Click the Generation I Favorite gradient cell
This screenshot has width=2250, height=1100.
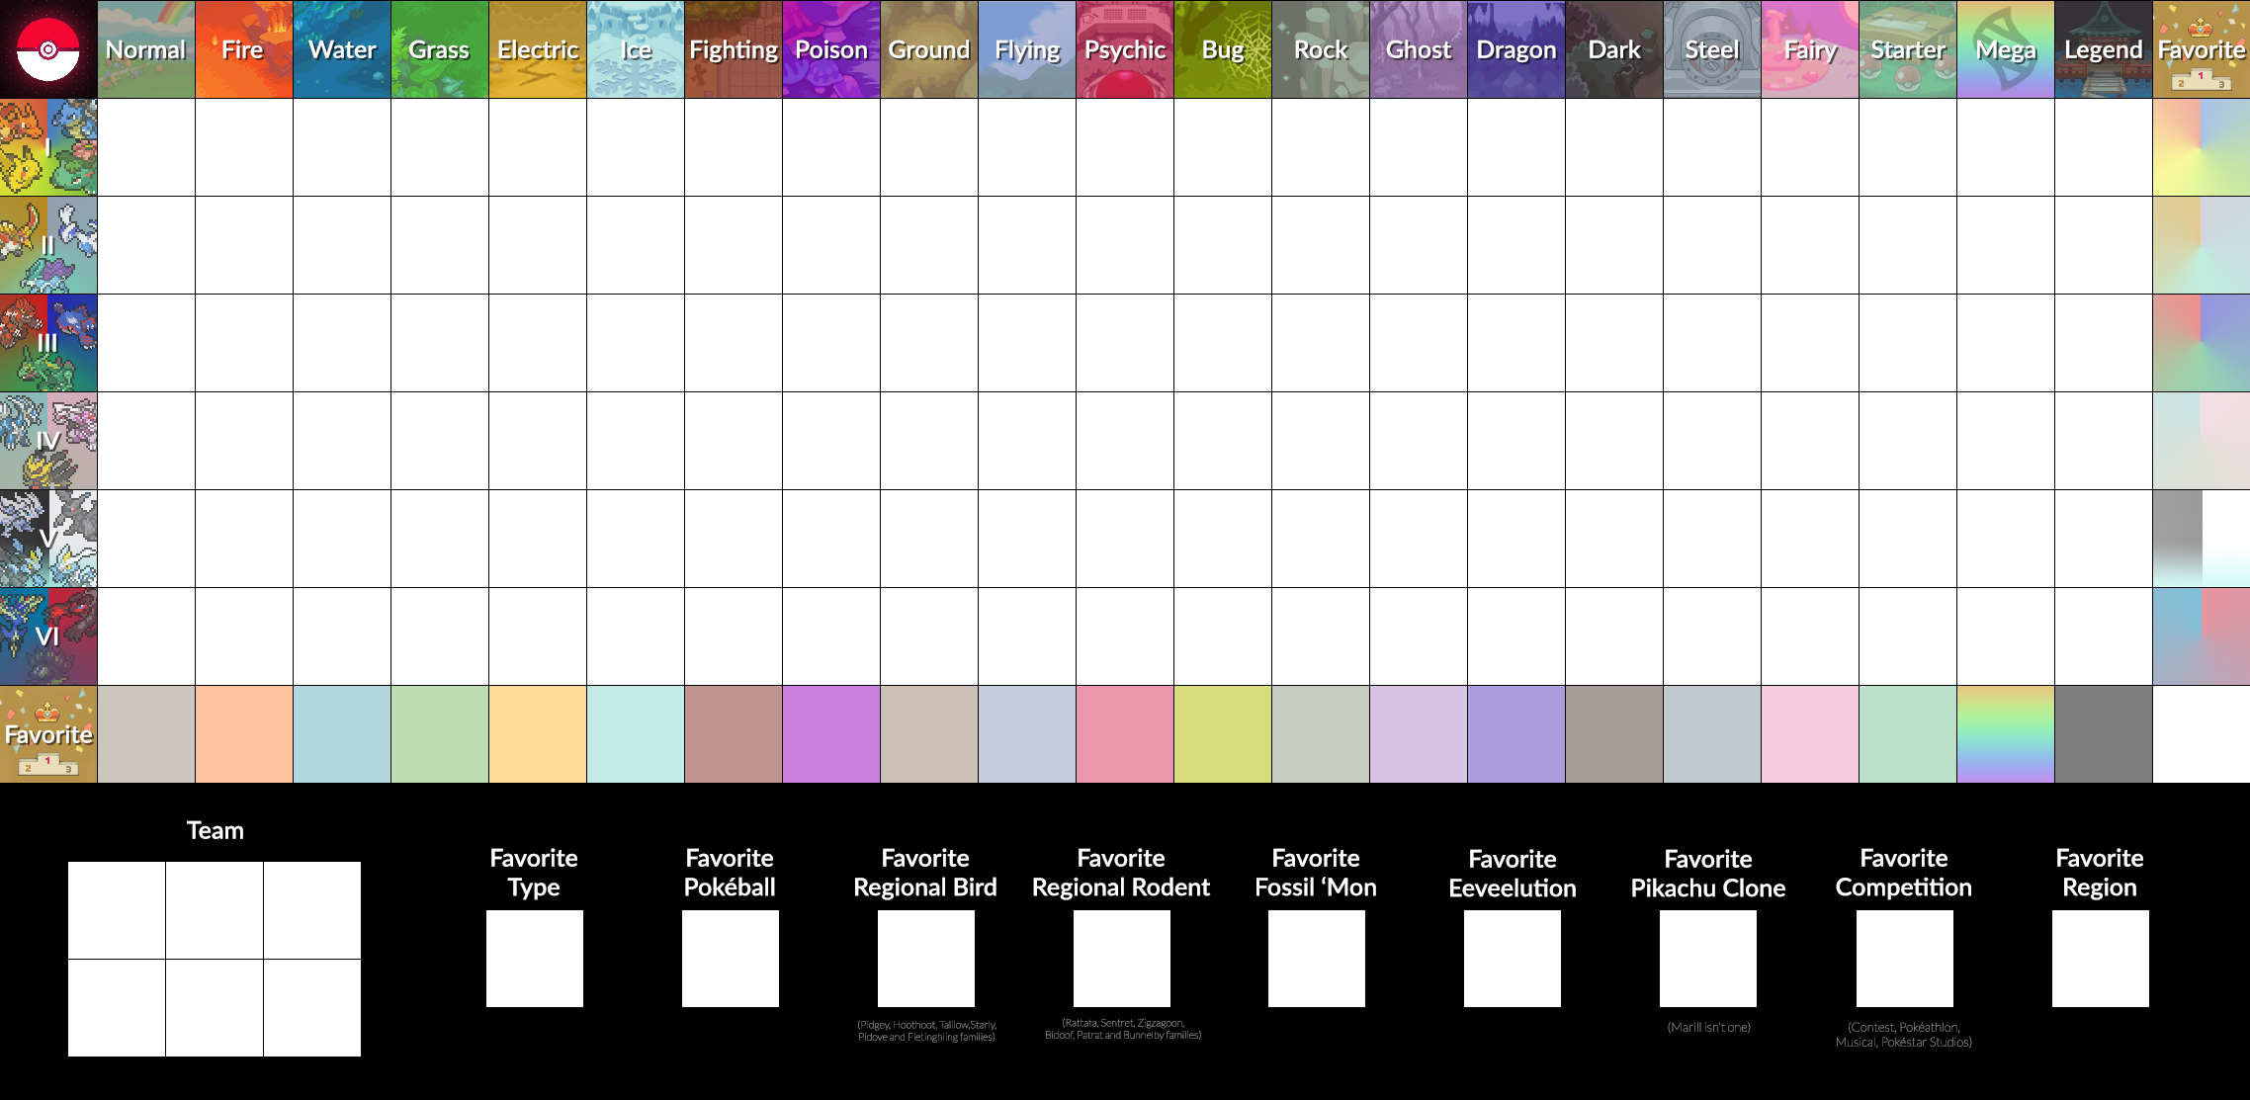click(x=2202, y=147)
